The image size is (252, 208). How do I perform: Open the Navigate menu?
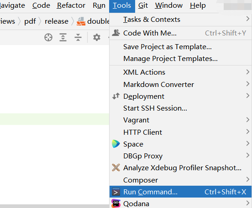[12, 5]
